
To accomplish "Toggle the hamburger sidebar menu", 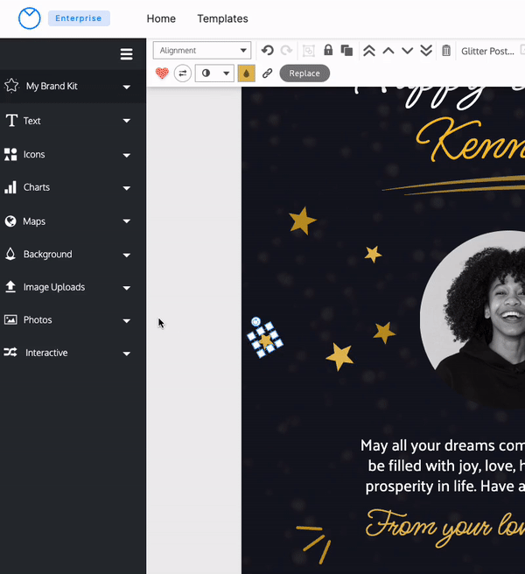I will [126, 54].
